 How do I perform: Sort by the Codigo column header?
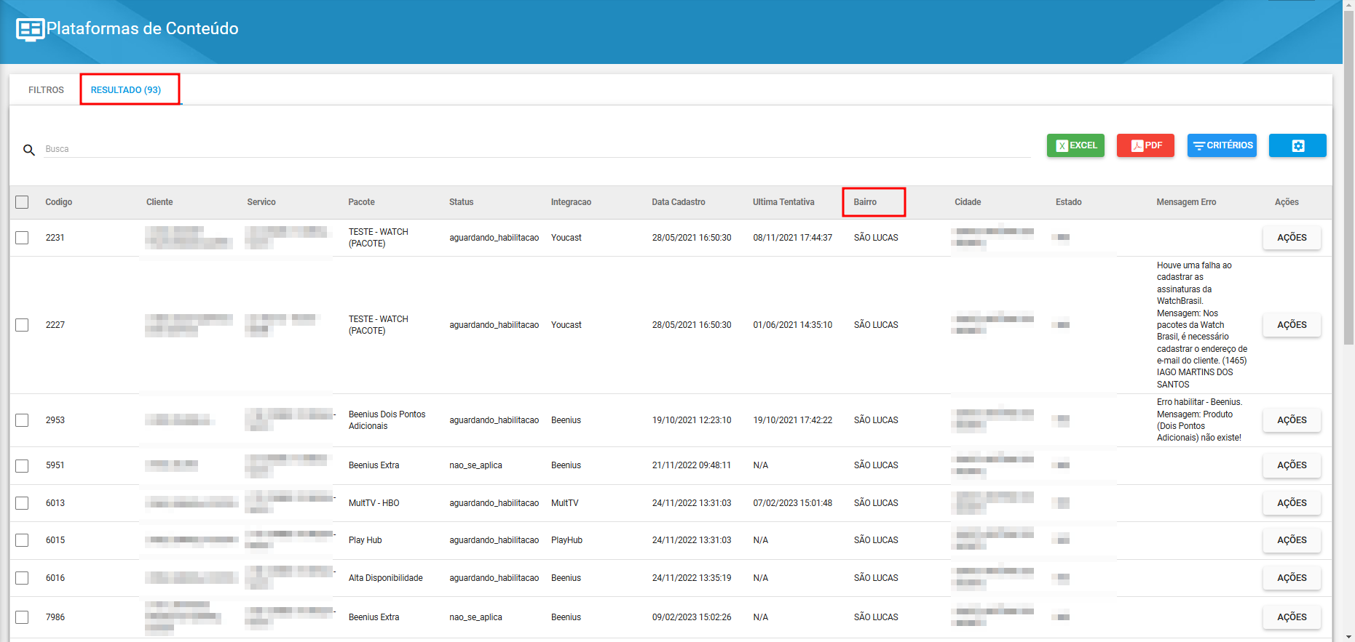click(x=58, y=202)
